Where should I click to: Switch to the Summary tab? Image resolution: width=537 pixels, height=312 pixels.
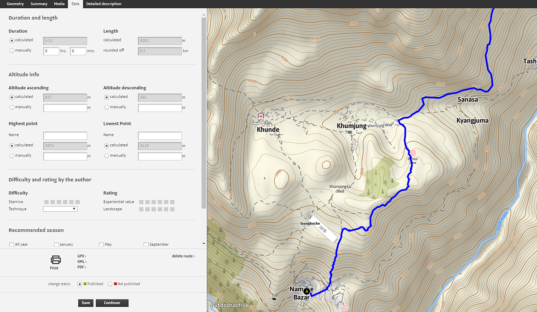tap(39, 4)
